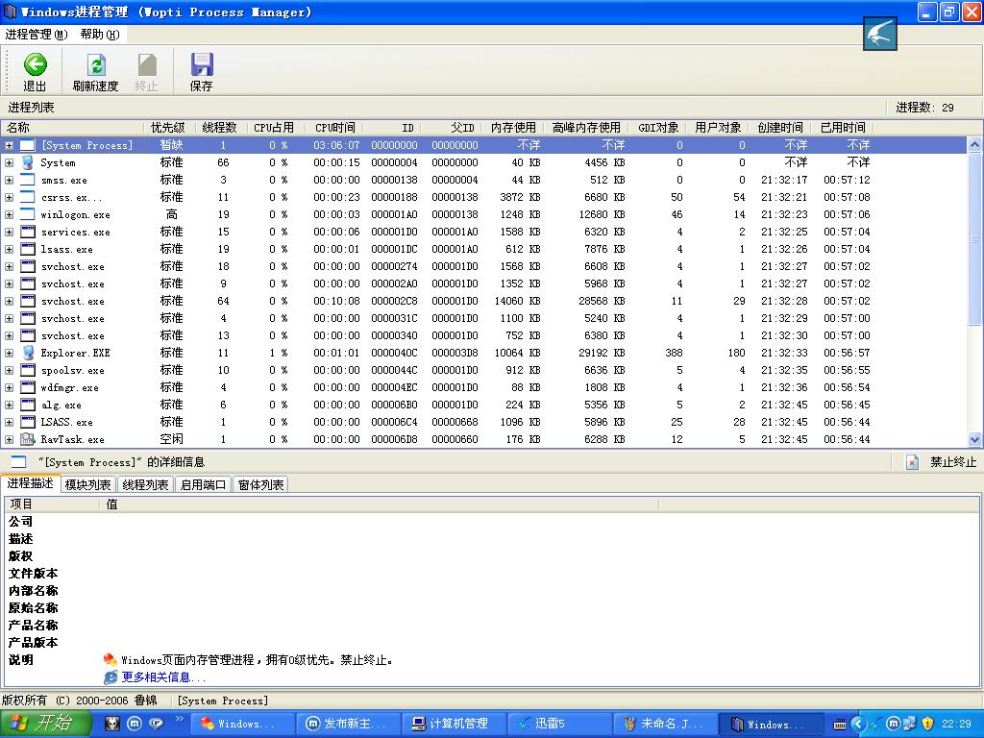The image size is (984, 738).
Task: Click the spoolsv.exe process icon
Action: point(28,370)
